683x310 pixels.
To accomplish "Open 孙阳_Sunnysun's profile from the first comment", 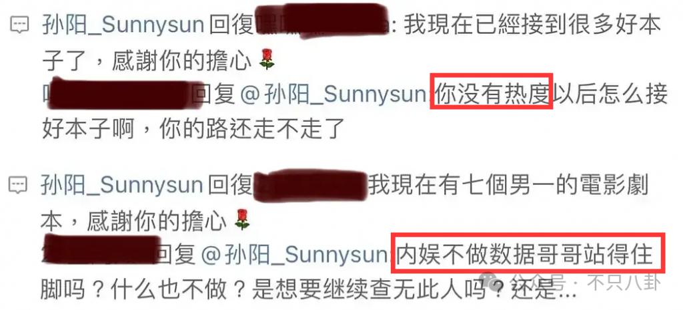I will point(123,26).
